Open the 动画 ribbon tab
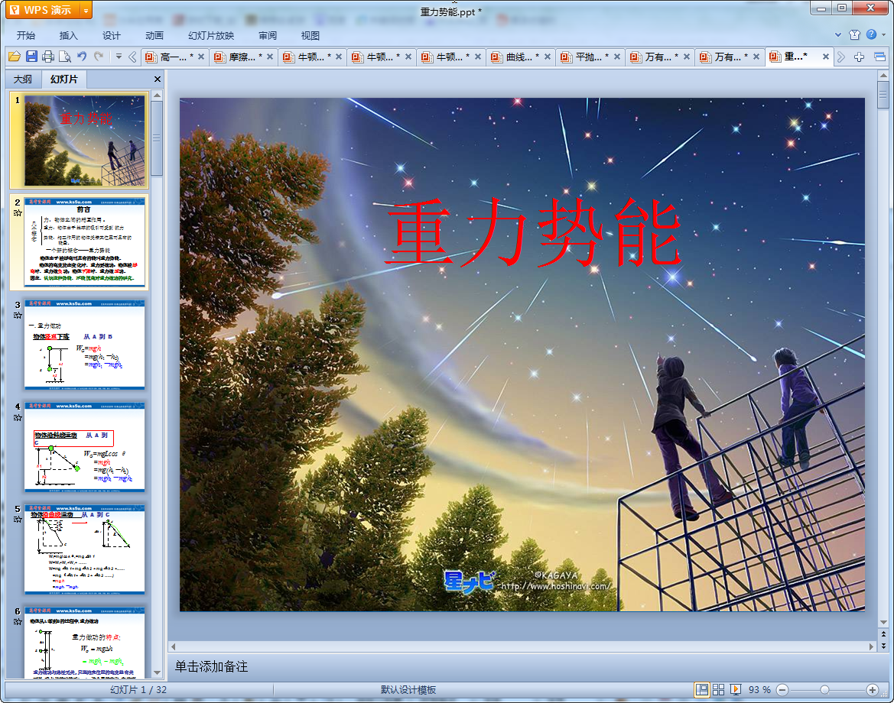 click(x=154, y=35)
